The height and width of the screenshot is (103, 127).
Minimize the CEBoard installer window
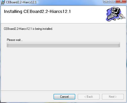(x=106, y=2)
